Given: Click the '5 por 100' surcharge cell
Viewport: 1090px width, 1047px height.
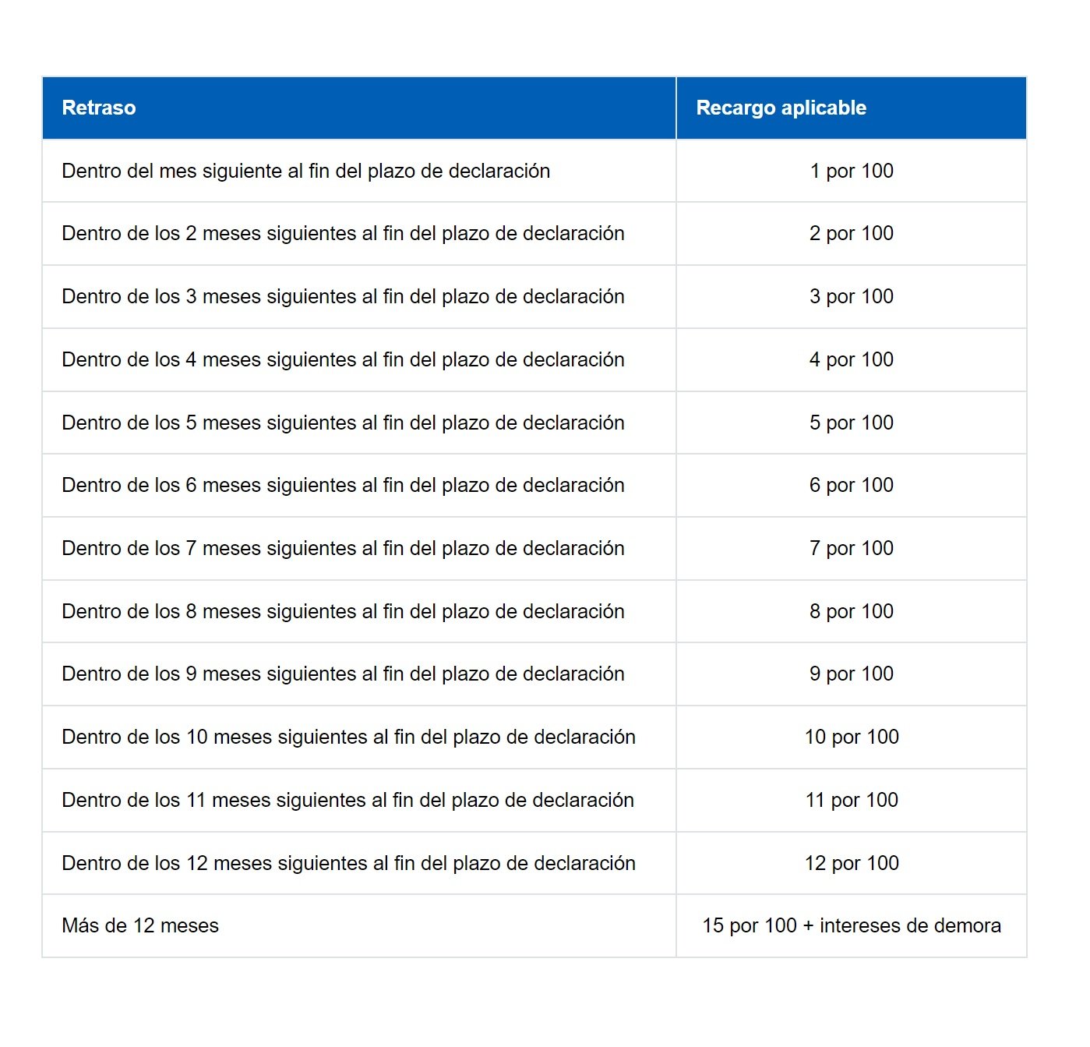Looking at the screenshot, I should click(851, 423).
